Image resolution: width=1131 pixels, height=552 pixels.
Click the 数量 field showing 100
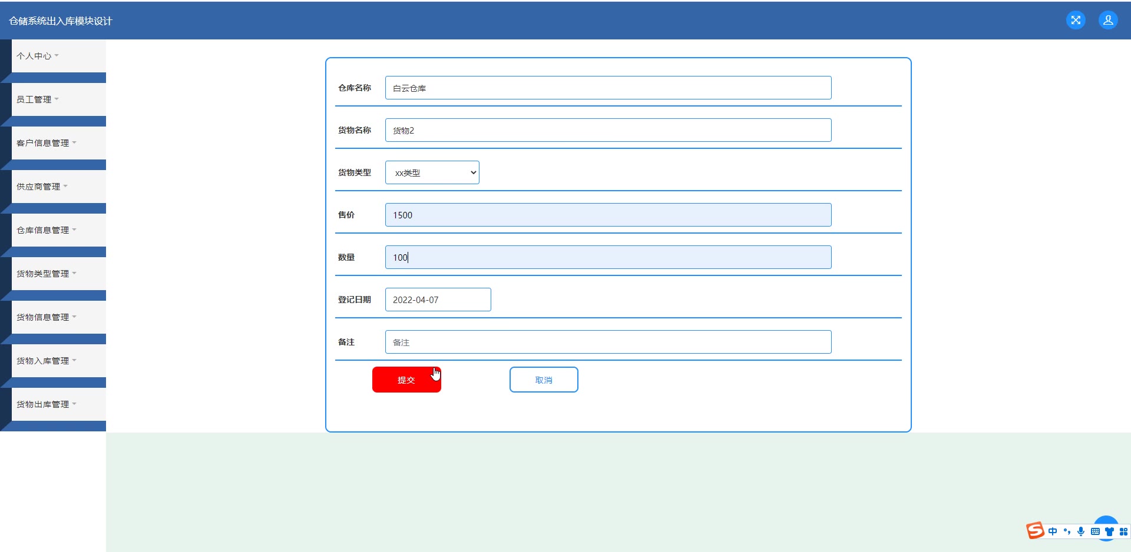pos(609,257)
